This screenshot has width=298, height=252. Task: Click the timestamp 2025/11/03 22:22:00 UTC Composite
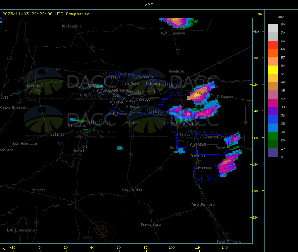[x=46, y=14]
